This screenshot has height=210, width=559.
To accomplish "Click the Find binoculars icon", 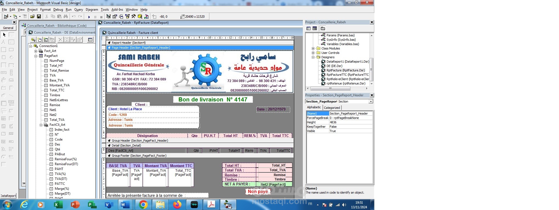I will [x=66, y=16].
